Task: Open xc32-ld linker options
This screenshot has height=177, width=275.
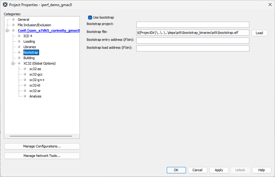Action: click(x=34, y=85)
